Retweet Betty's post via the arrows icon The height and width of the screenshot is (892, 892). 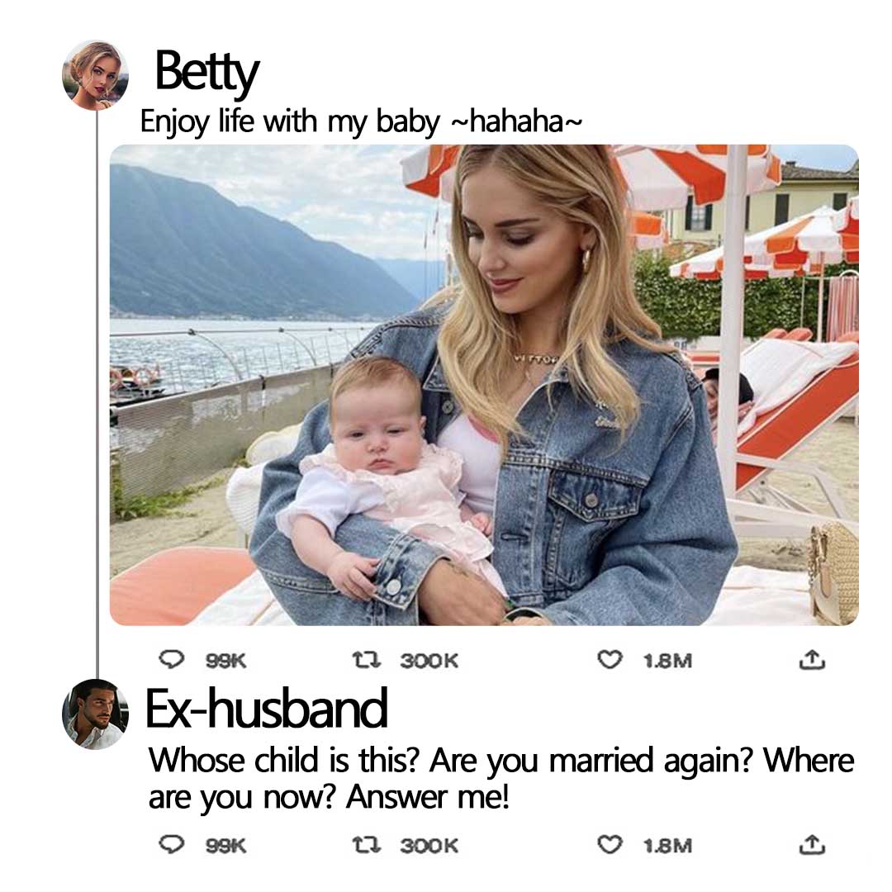tap(366, 660)
